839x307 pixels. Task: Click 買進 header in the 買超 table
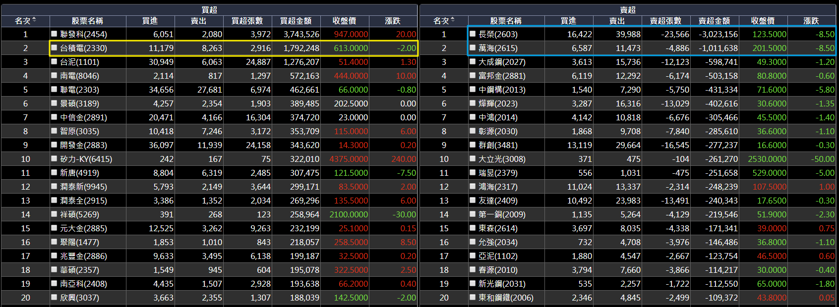pyautogui.click(x=150, y=21)
